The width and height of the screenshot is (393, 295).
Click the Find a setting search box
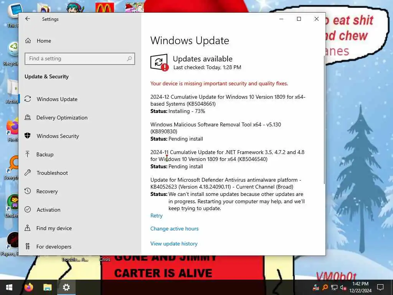click(x=80, y=58)
